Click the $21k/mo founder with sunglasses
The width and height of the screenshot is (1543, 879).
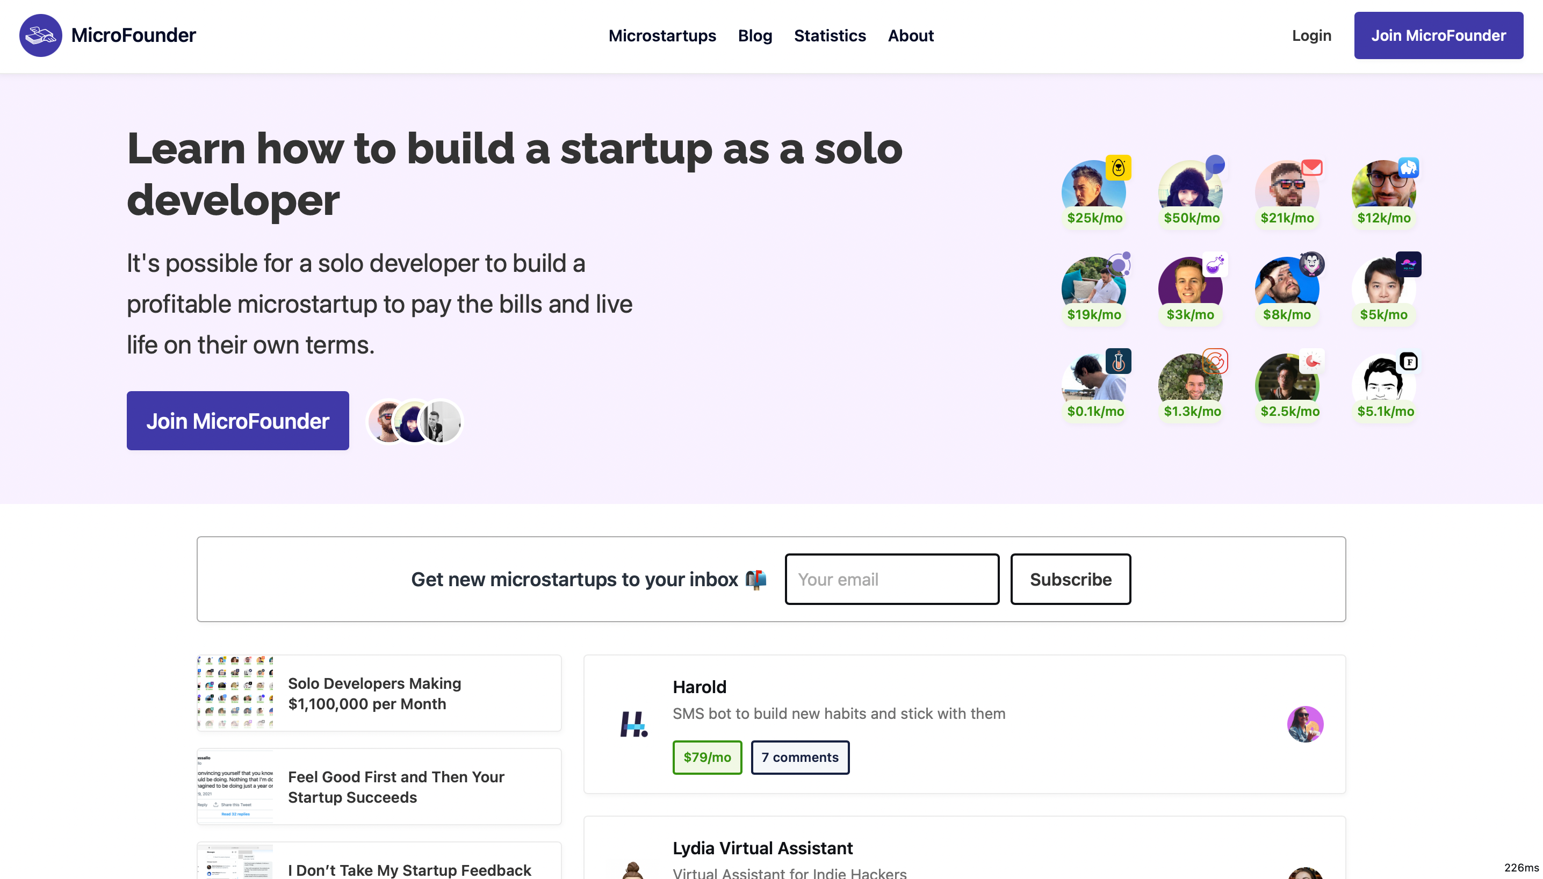[1287, 190]
